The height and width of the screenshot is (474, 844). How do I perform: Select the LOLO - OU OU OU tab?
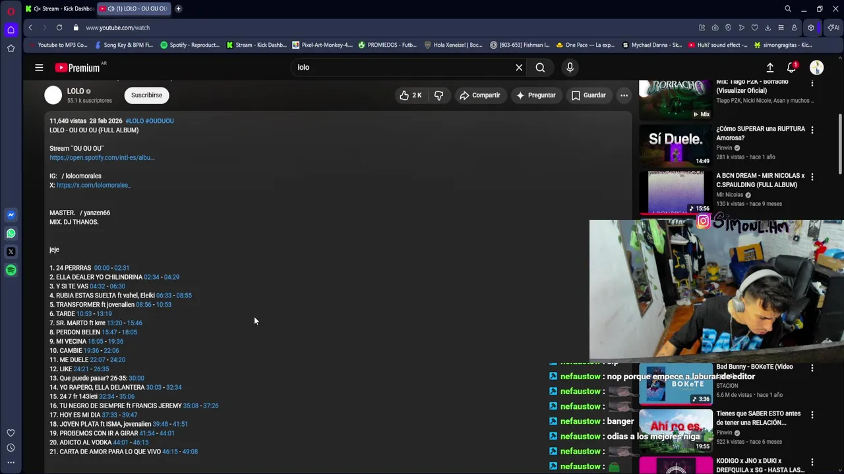[135, 9]
